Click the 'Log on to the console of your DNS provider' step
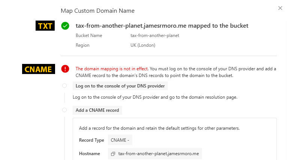The width and height of the screenshot is (287, 160). click(120, 86)
